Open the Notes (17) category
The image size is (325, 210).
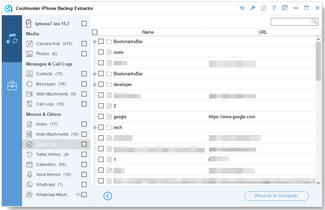click(x=47, y=124)
